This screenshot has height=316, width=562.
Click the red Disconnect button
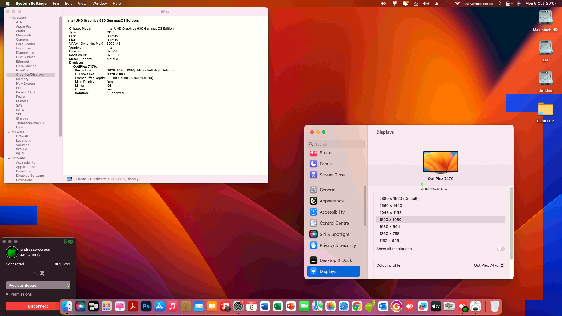pyautogui.click(x=38, y=306)
